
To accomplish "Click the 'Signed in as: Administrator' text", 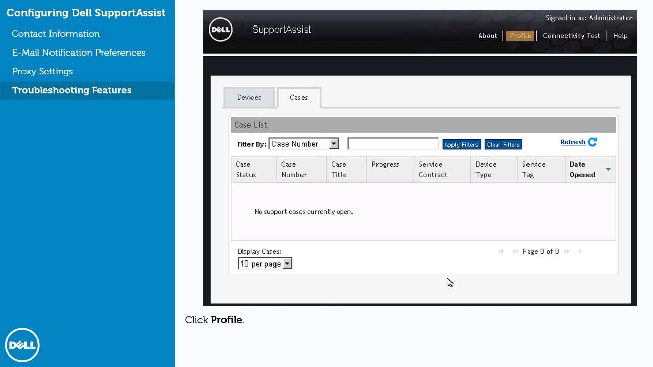I will click(x=589, y=18).
